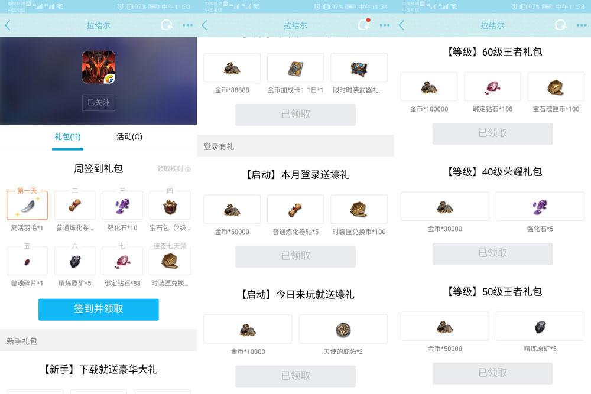This screenshot has width=591, height=394.
Task: Tap the 金币加成卡: 1日*1 item
Action: tap(295, 67)
